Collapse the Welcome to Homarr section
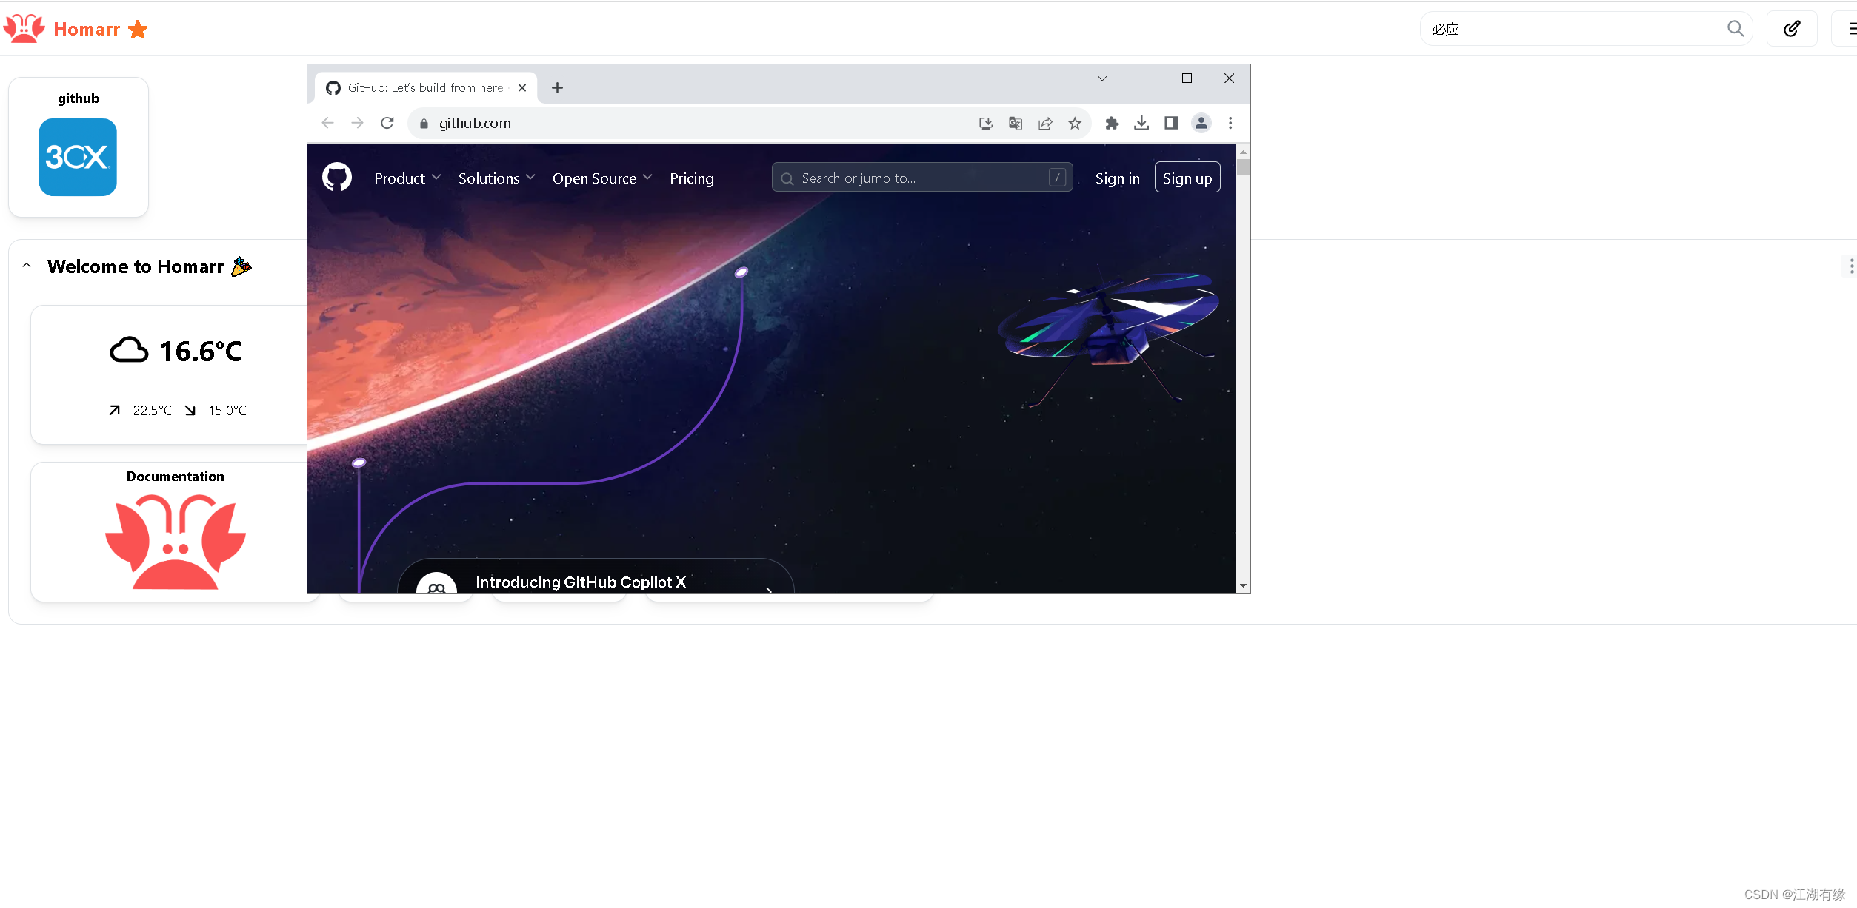Viewport: 1857px width, 908px height. click(x=27, y=266)
